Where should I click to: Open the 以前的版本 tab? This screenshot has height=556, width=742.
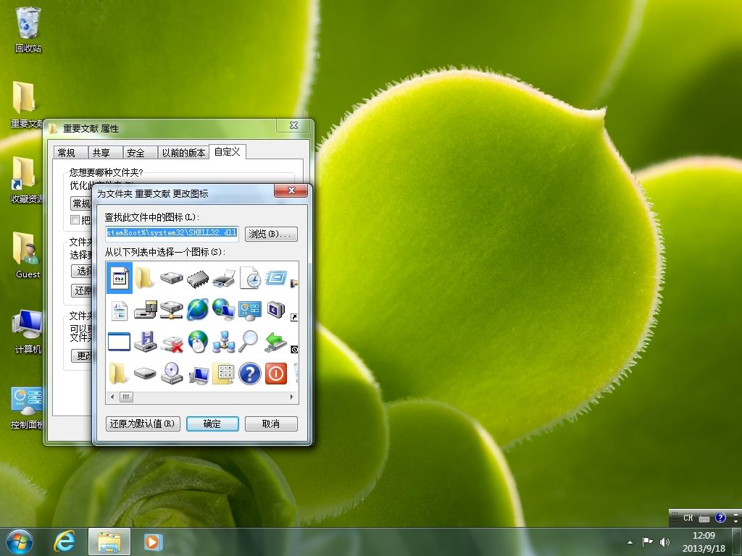tap(183, 153)
